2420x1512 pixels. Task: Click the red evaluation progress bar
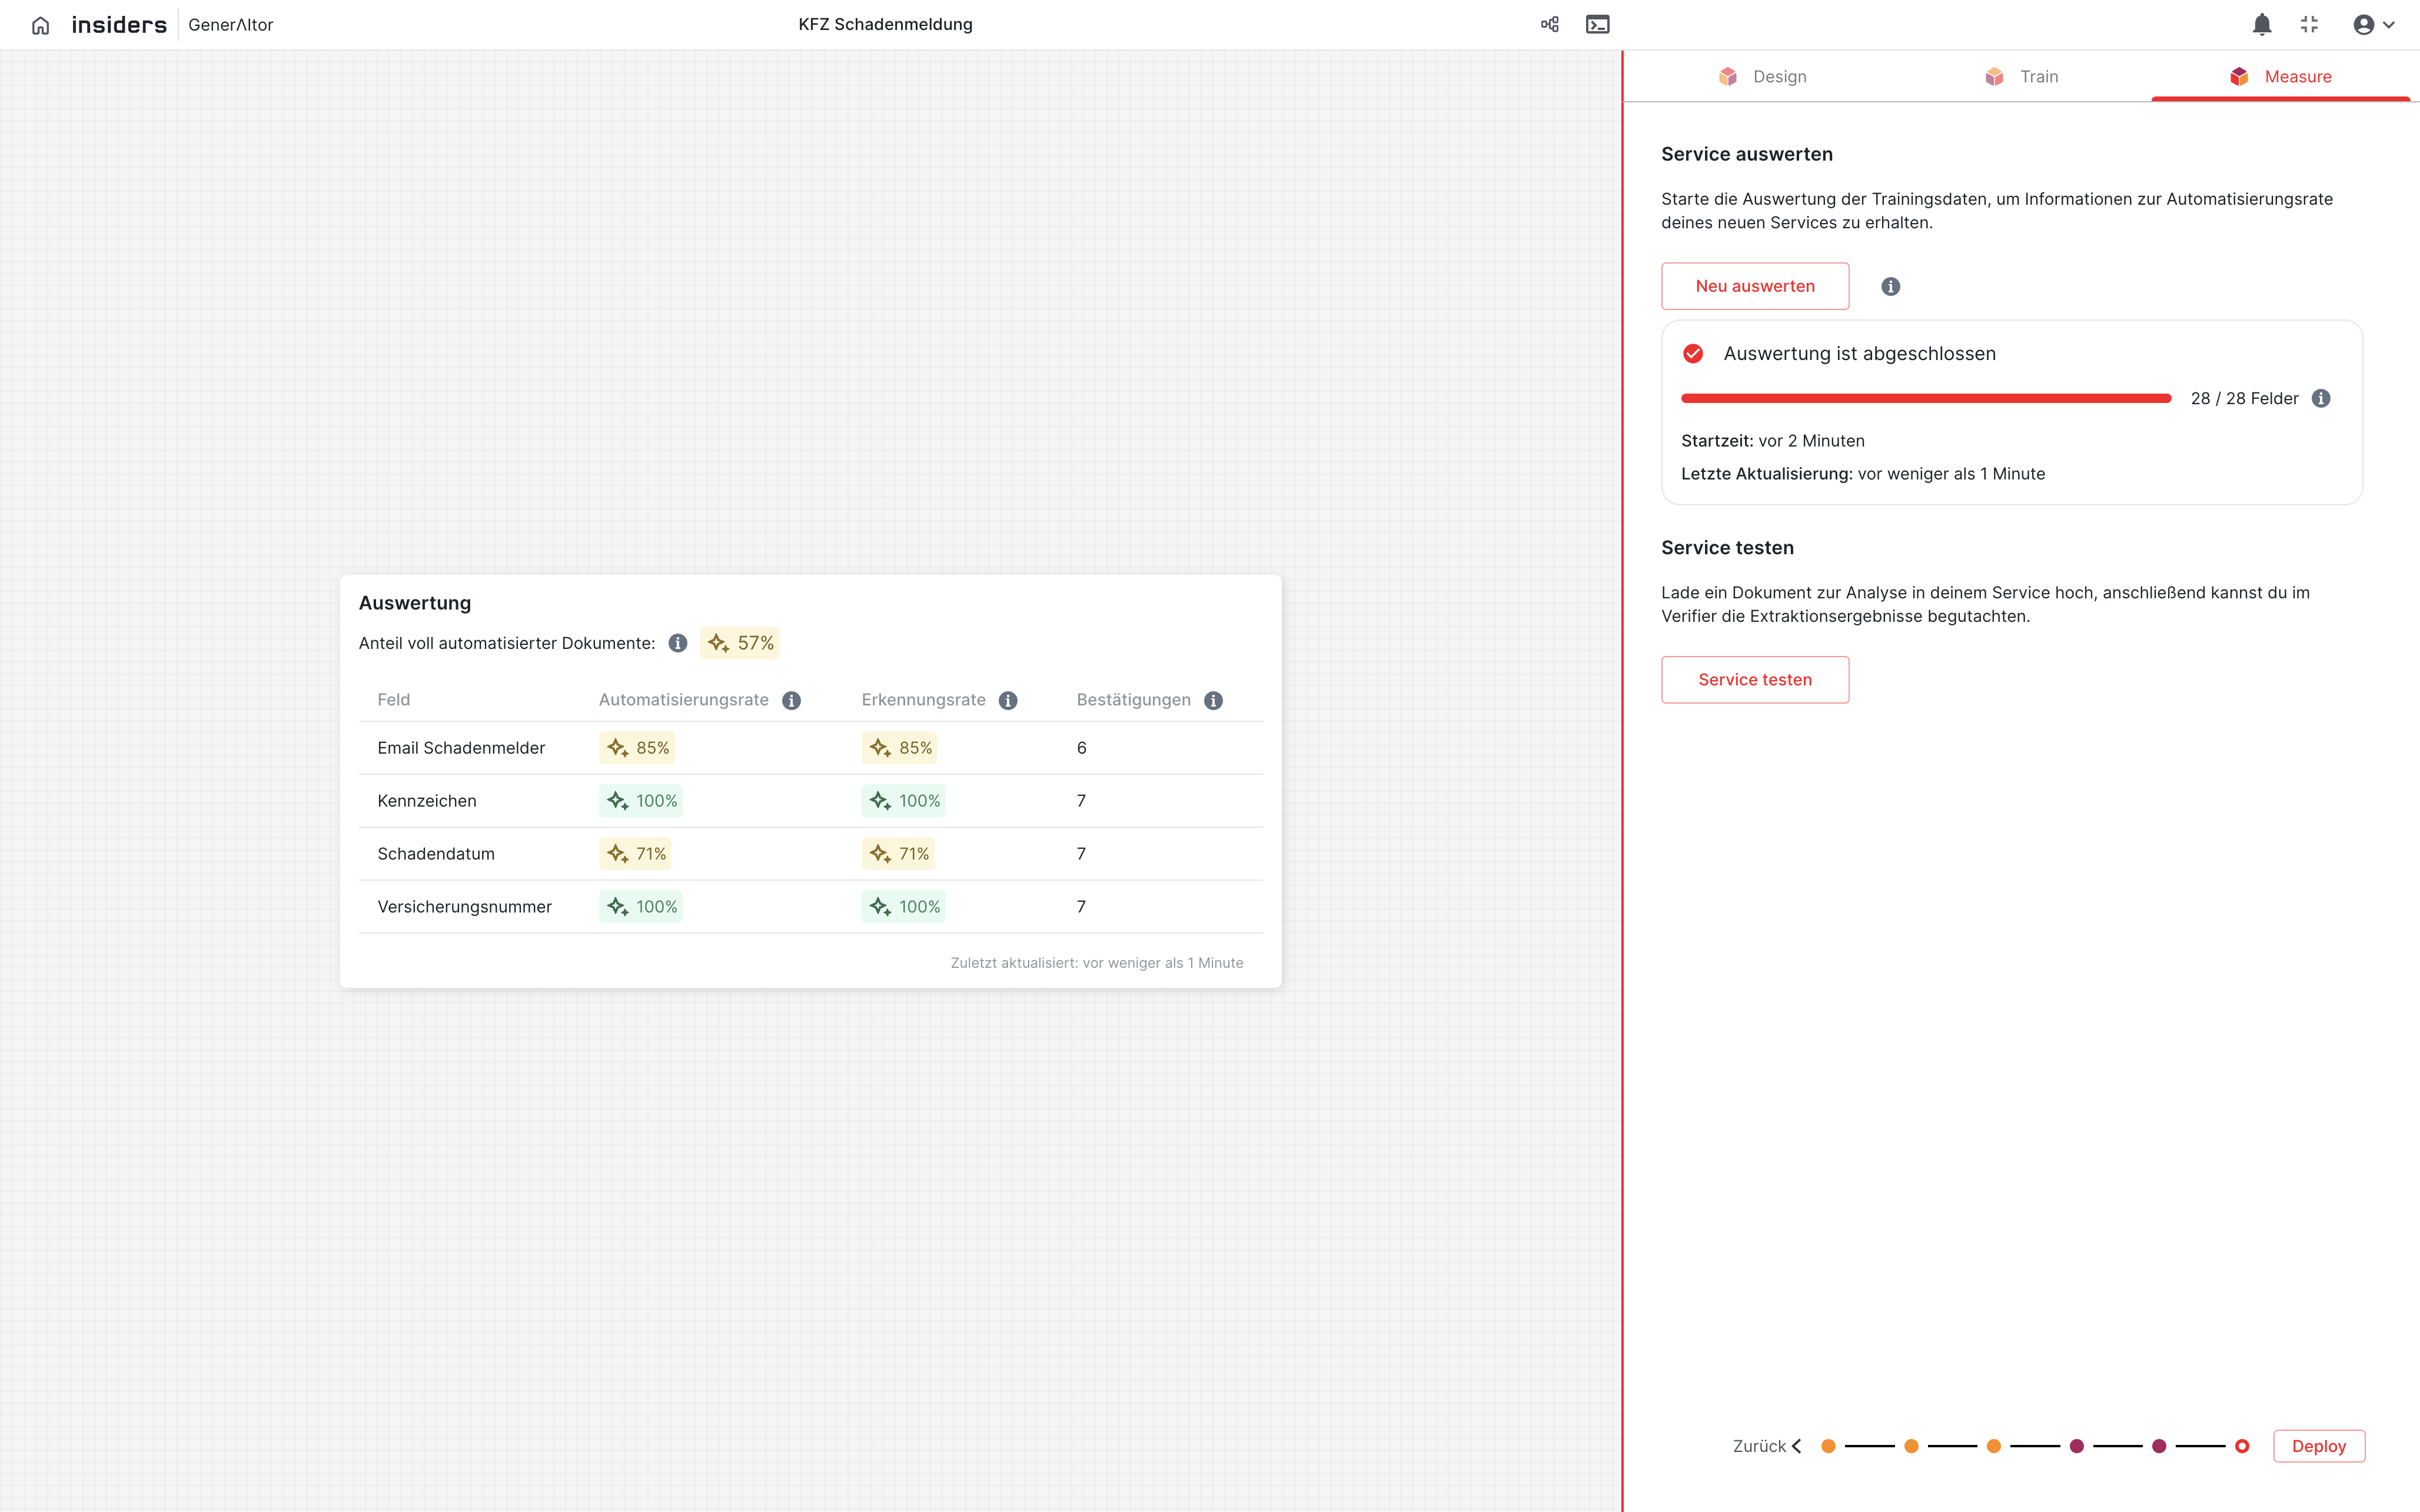click(1925, 399)
